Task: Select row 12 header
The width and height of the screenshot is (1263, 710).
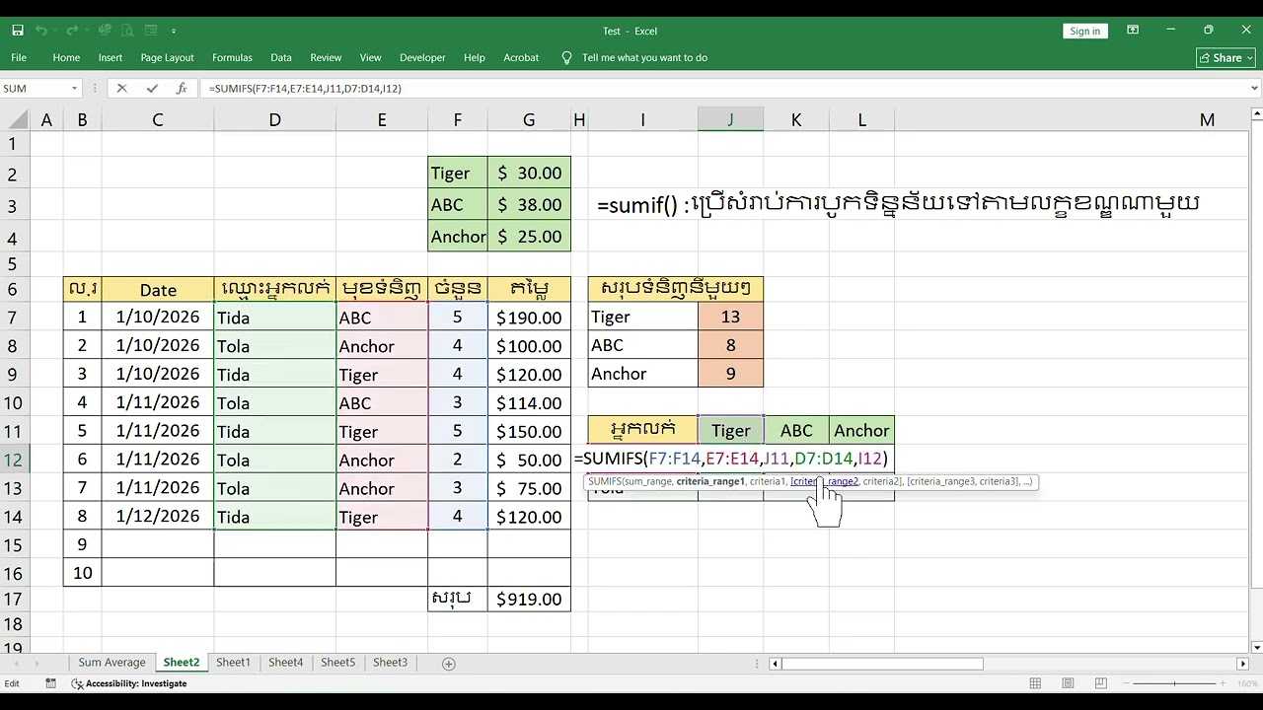Action: (15, 460)
